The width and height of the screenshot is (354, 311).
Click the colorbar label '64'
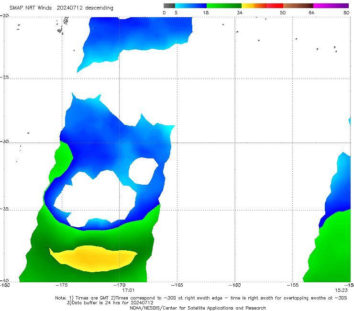(311, 12)
